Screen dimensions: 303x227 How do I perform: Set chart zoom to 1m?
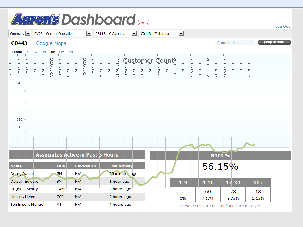pos(43,52)
